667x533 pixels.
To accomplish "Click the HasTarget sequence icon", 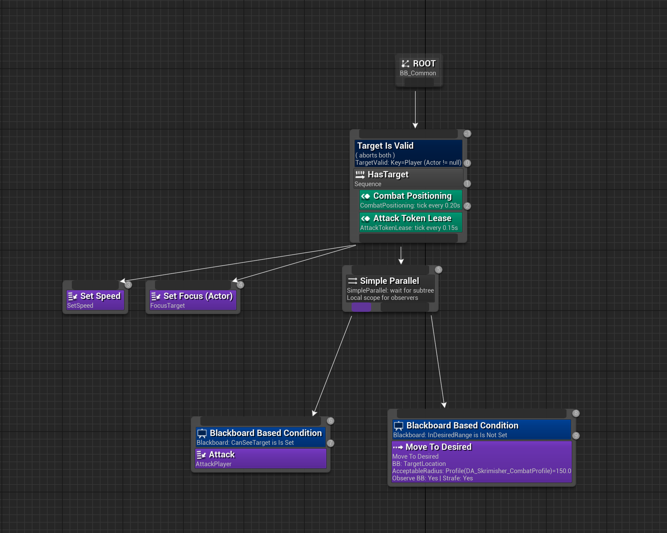I will click(360, 175).
